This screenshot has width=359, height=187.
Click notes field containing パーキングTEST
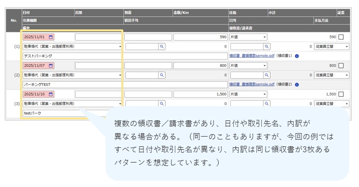[125, 85]
